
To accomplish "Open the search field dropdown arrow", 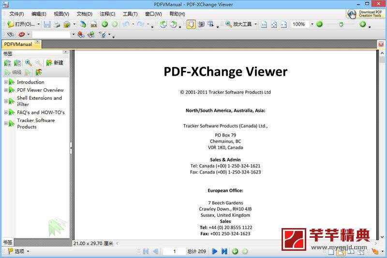I will pos(74,34).
